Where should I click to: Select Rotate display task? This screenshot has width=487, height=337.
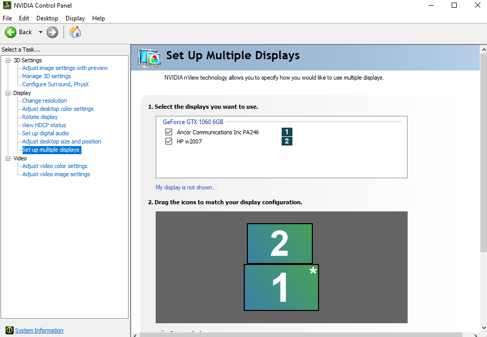[x=40, y=117]
